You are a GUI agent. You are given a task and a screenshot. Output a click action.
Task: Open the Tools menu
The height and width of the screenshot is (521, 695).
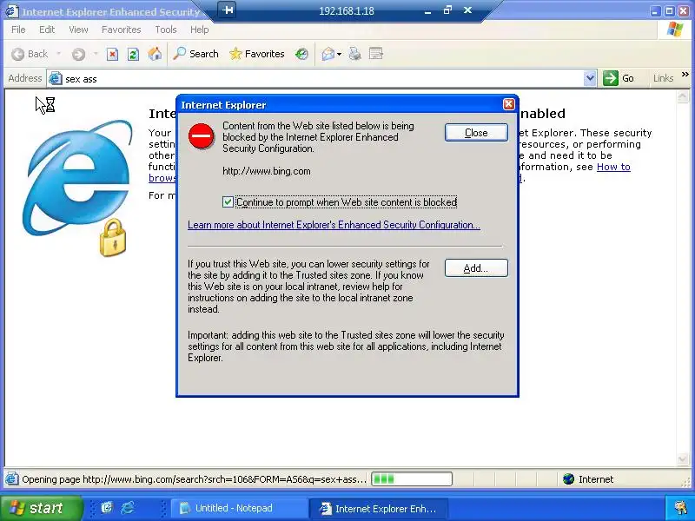pyautogui.click(x=166, y=30)
